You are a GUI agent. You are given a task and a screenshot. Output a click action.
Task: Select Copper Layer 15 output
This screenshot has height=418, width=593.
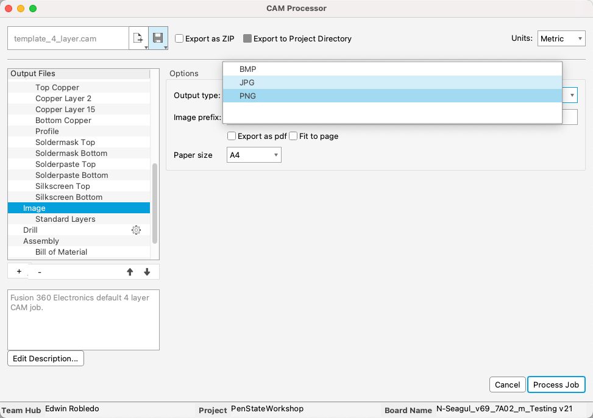coord(79,109)
